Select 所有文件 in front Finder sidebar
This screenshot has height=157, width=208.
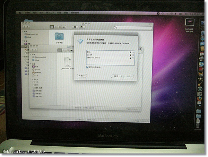tap(37, 97)
